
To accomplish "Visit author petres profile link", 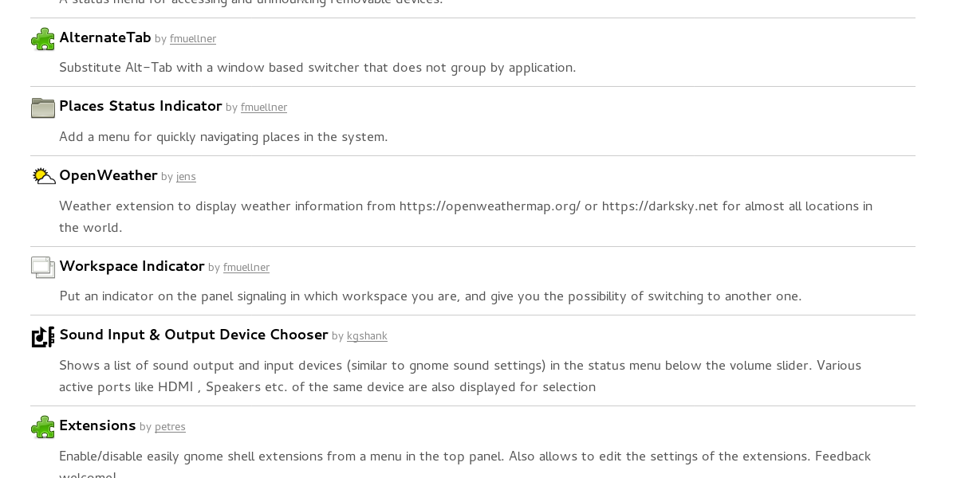I will [x=170, y=427].
